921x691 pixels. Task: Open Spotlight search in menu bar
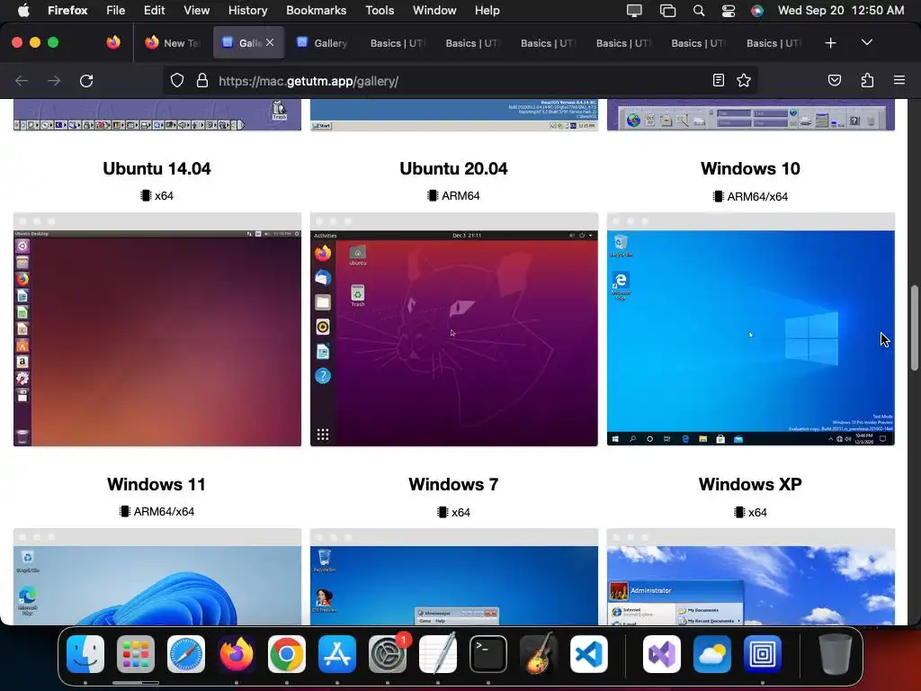pyautogui.click(x=698, y=11)
